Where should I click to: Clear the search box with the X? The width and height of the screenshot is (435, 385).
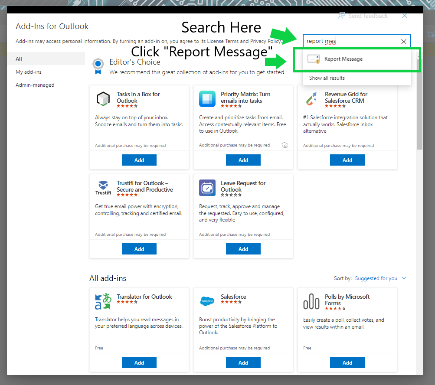click(404, 42)
